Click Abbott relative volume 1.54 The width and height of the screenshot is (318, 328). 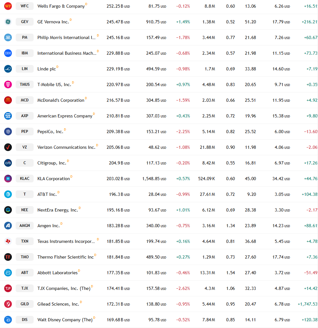231,273
